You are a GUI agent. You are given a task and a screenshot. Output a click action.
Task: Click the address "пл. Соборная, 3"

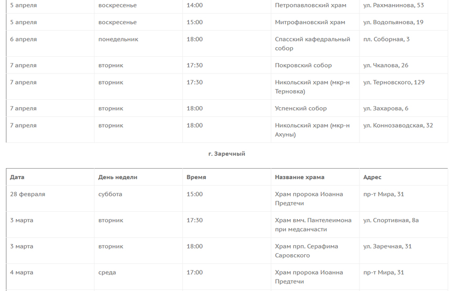tap(386, 39)
